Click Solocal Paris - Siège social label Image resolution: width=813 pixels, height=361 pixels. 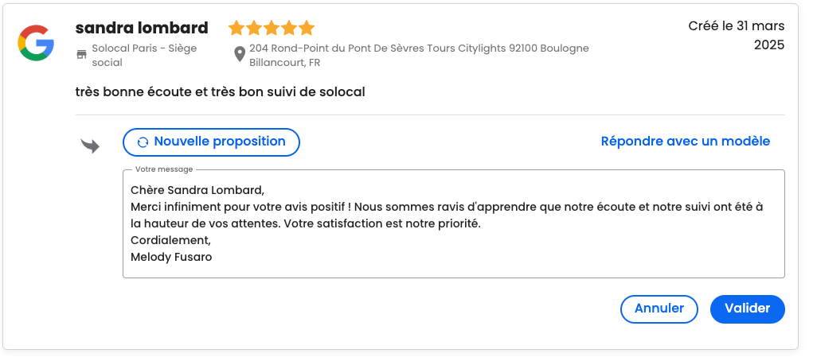pyautogui.click(x=144, y=56)
